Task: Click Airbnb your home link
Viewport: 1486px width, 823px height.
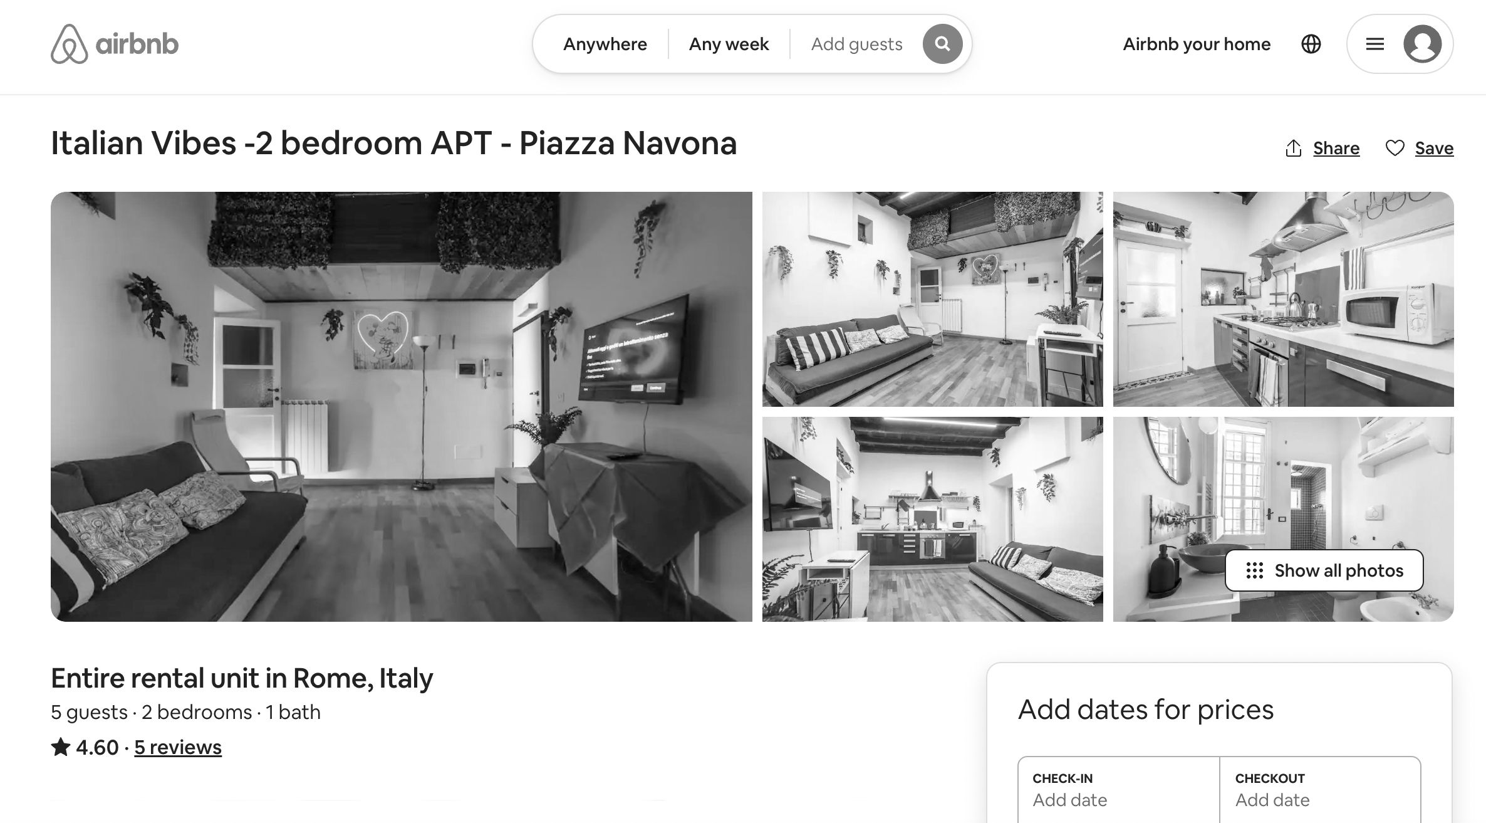Action: 1197,44
